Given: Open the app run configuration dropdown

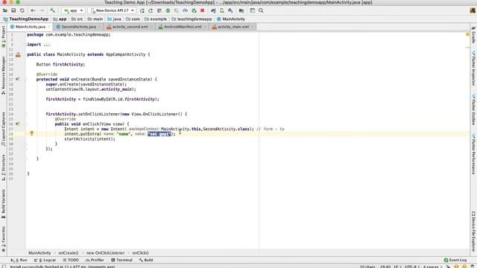Looking at the screenshot, I should (73, 10).
